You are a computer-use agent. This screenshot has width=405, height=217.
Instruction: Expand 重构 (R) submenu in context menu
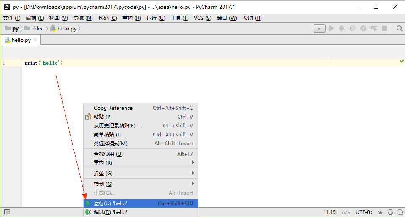point(141,163)
